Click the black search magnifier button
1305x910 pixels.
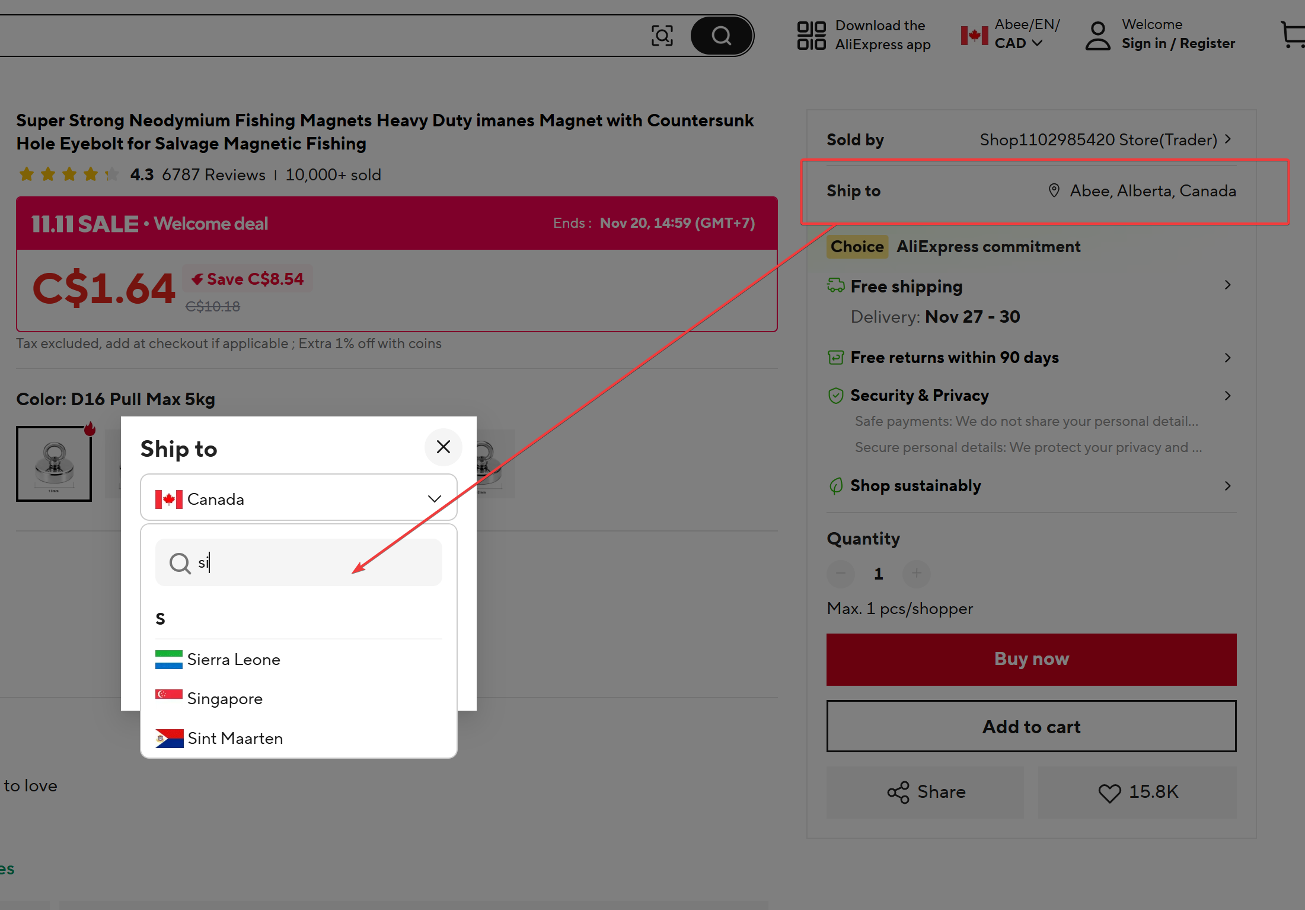pos(722,36)
